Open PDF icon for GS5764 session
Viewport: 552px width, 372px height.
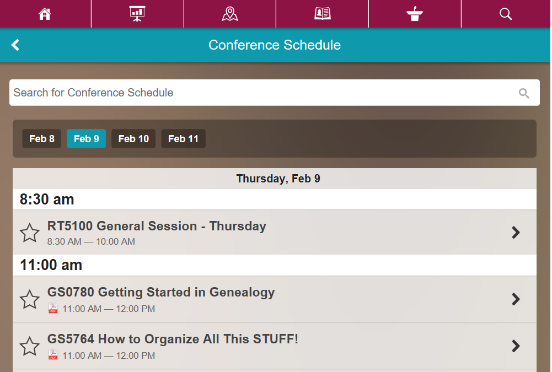(x=53, y=354)
